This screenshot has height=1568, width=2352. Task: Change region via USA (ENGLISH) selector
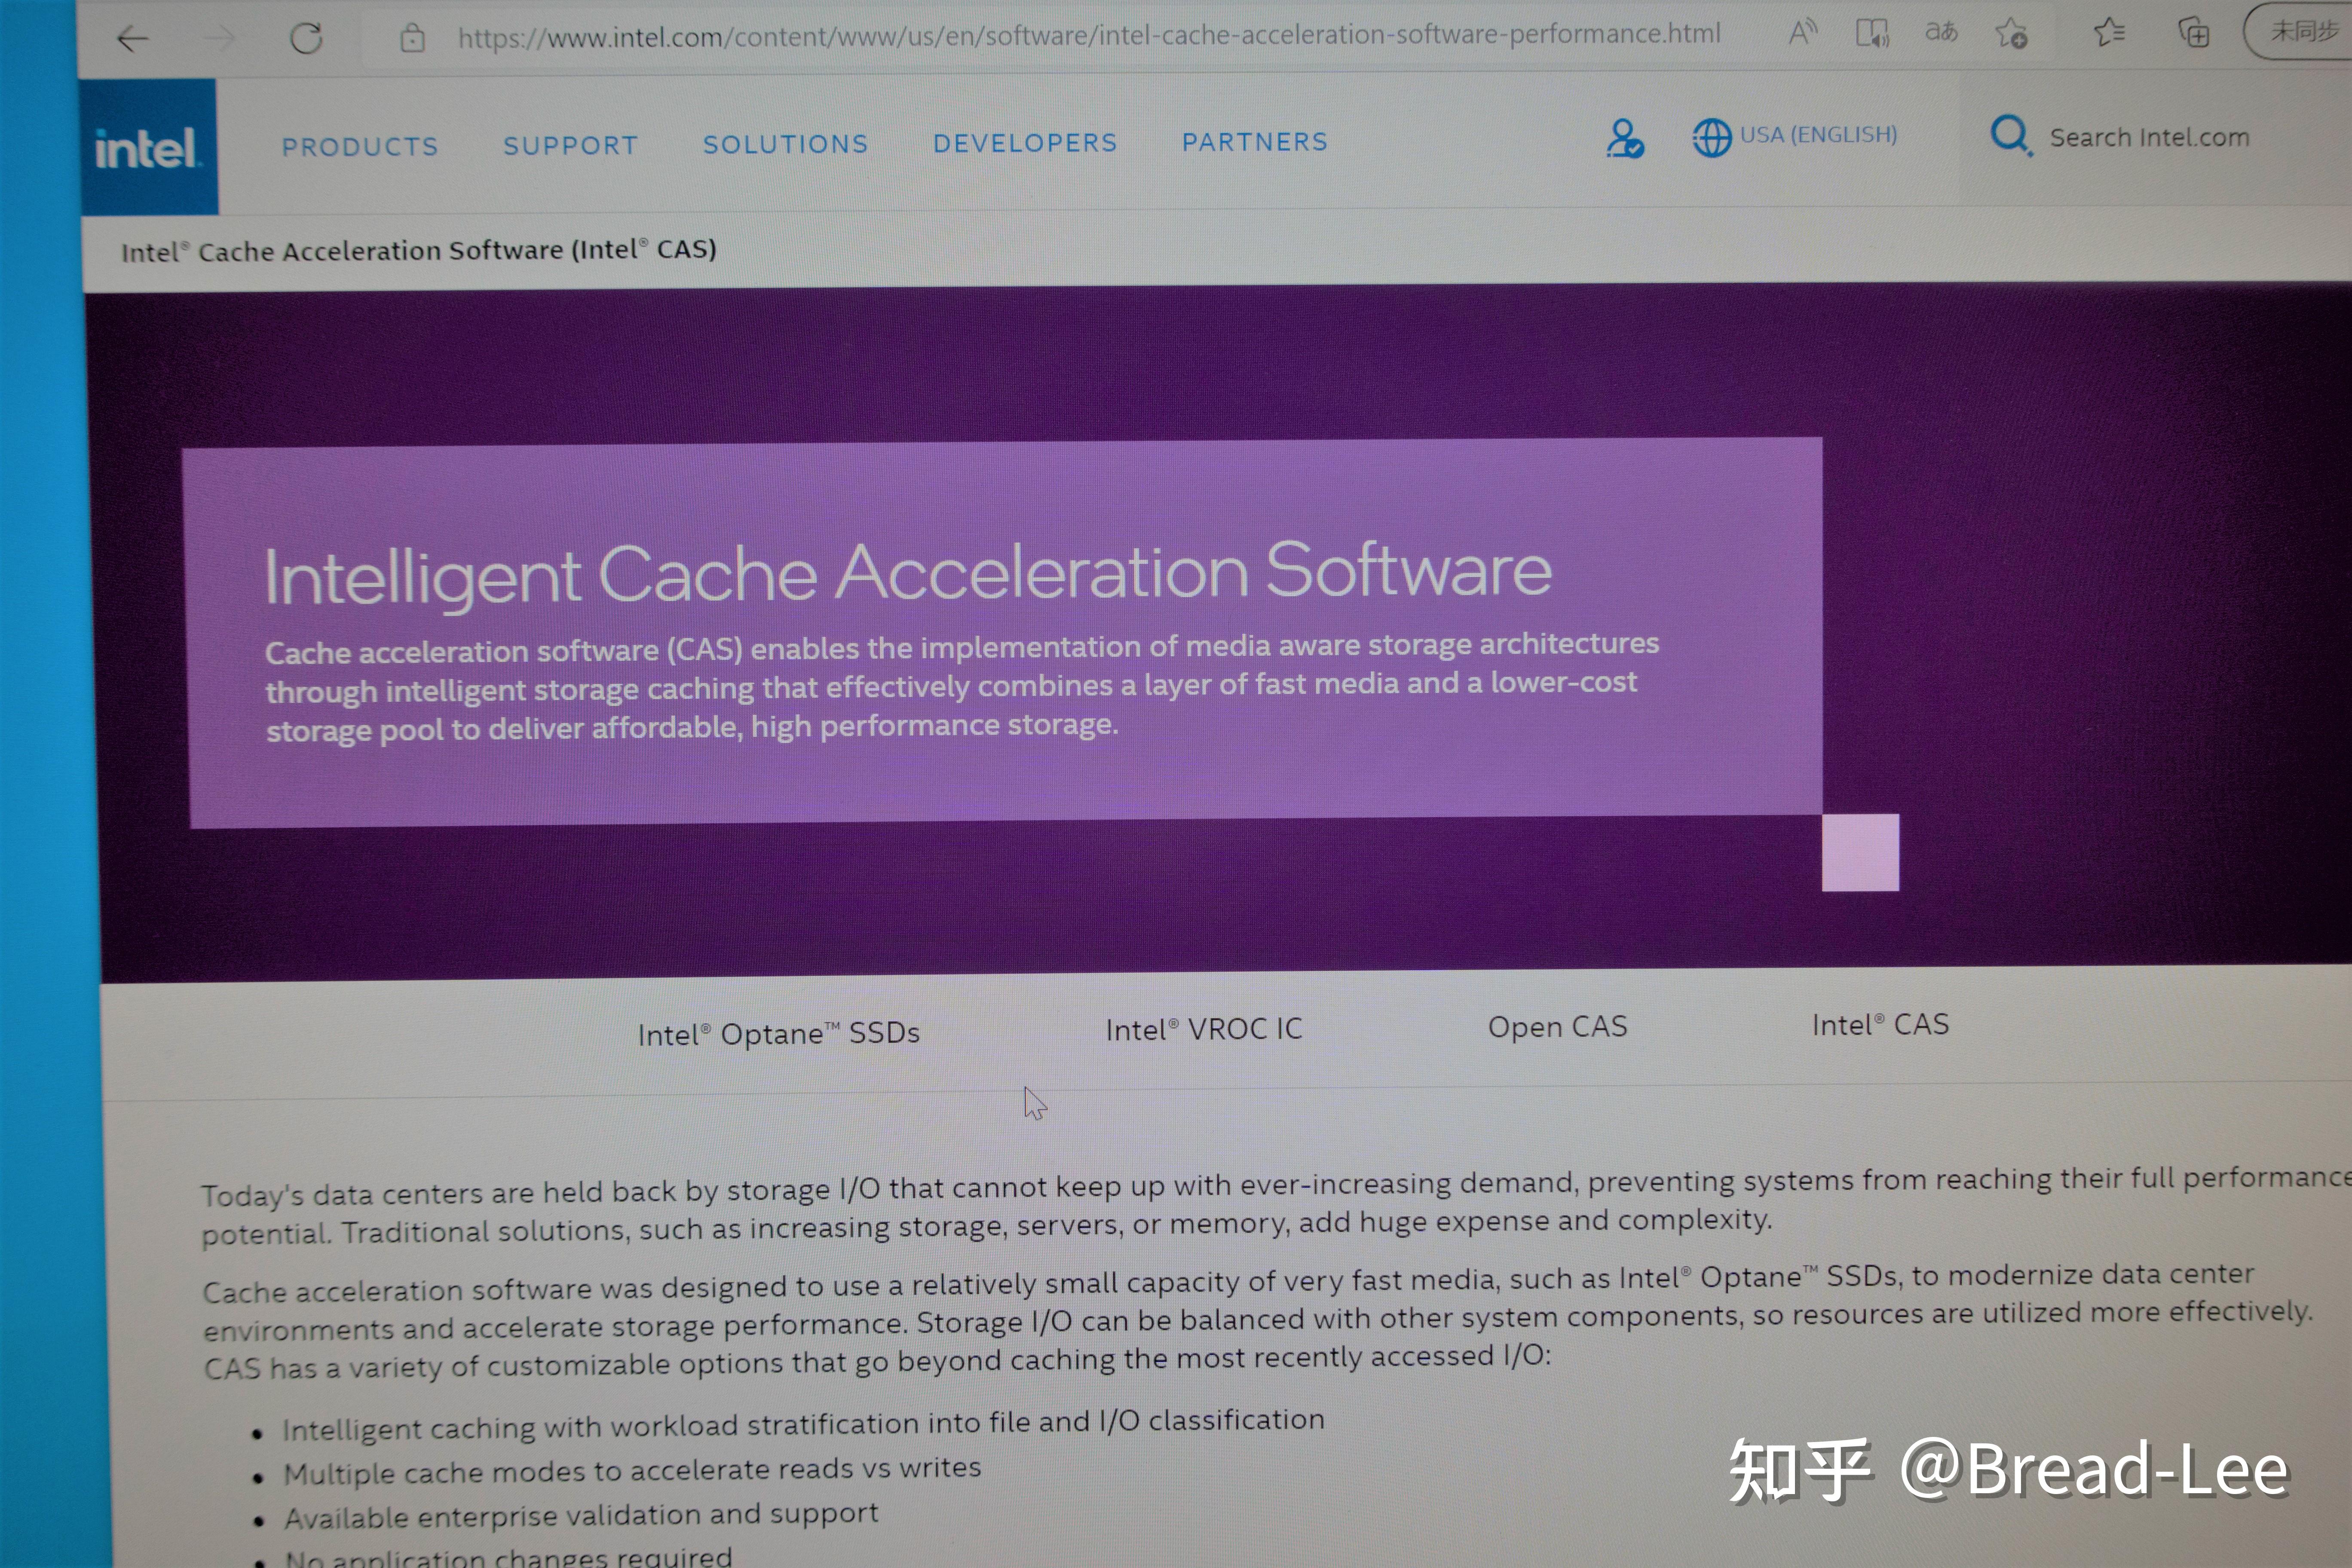tap(1818, 135)
